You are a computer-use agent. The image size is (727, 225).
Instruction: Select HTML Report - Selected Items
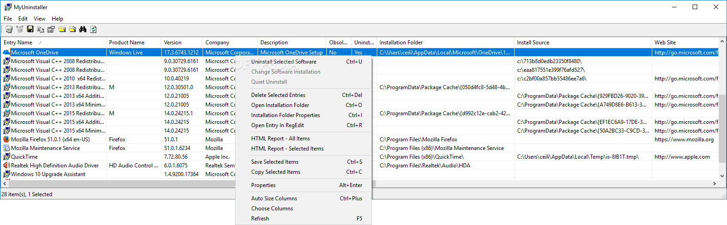coord(303,149)
